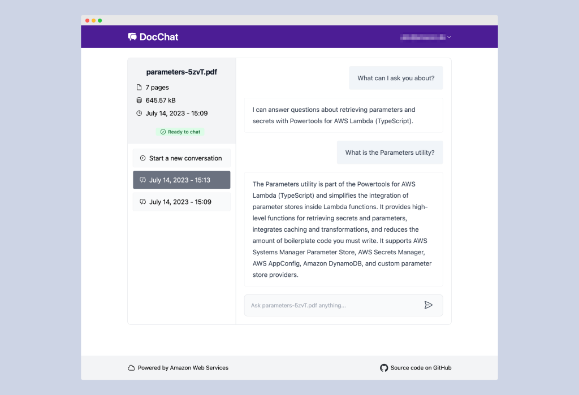This screenshot has height=395, width=579.
Task: Select the July 14, 2023 - 15:09 conversation
Action: 181,201
